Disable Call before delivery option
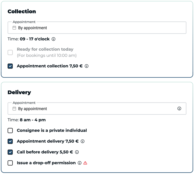Viewport: 194px width, 174px height. [10, 152]
